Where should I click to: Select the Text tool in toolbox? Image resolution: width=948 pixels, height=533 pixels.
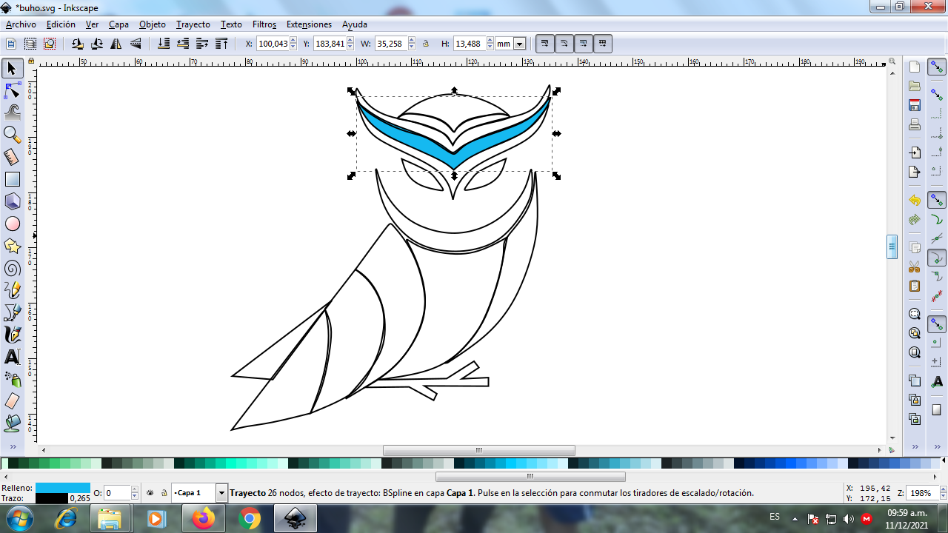point(12,357)
